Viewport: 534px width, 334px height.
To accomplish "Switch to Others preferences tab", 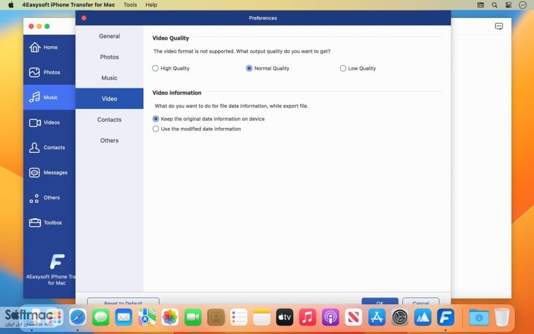I will 109,140.
